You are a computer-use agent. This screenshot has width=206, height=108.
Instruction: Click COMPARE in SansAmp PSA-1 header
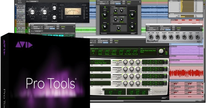coord(168,30)
